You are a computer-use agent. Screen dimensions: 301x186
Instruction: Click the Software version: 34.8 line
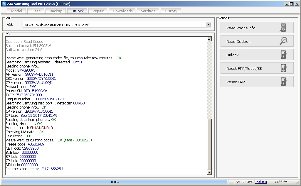pos(24,50)
